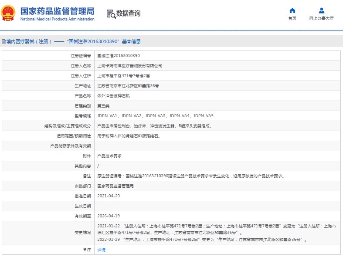Image resolution: width=343 pixels, height=257 pixels.
Task: Select the 生产地址 row's address value
Action: point(128,86)
